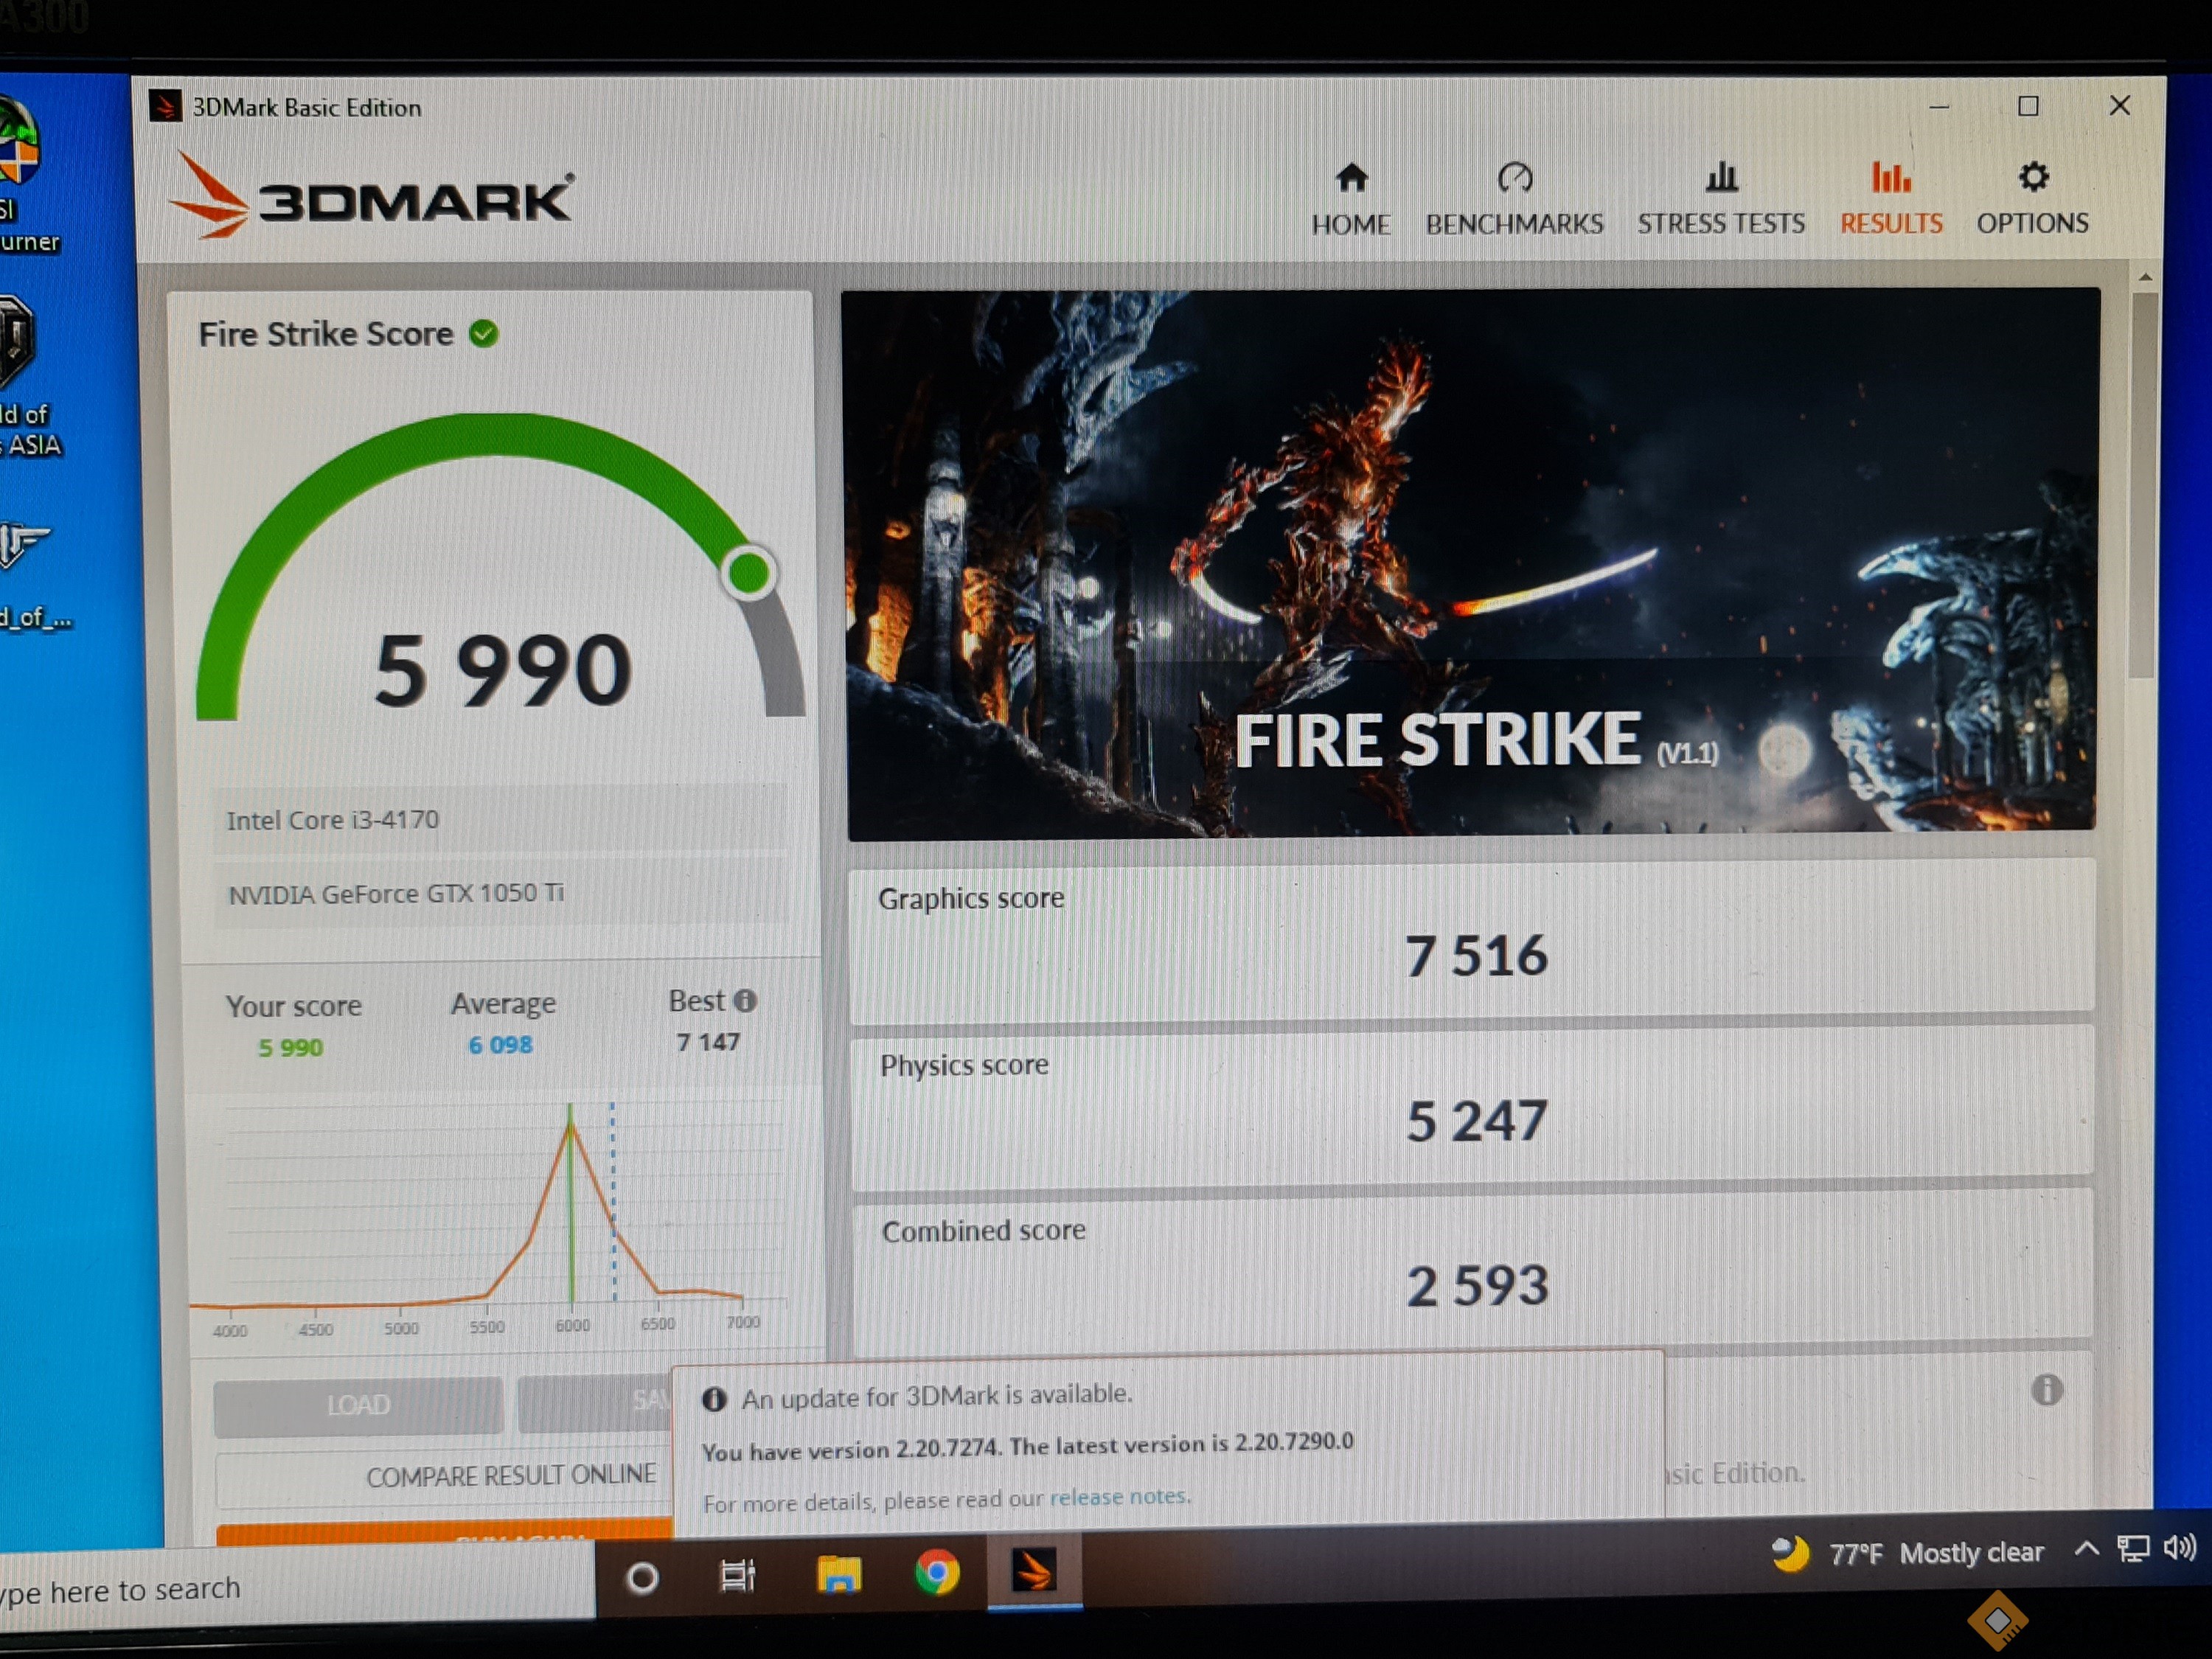Open the release notes link
Image resolution: width=2212 pixels, height=1659 pixels.
point(1118,1497)
